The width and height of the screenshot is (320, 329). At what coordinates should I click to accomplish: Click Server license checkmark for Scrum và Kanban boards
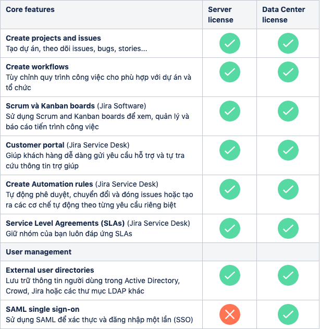(230, 111)
